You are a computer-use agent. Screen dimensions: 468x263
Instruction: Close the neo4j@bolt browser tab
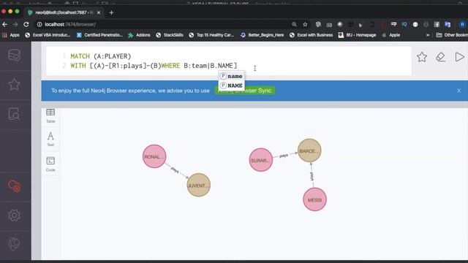[x=99, y=12]
